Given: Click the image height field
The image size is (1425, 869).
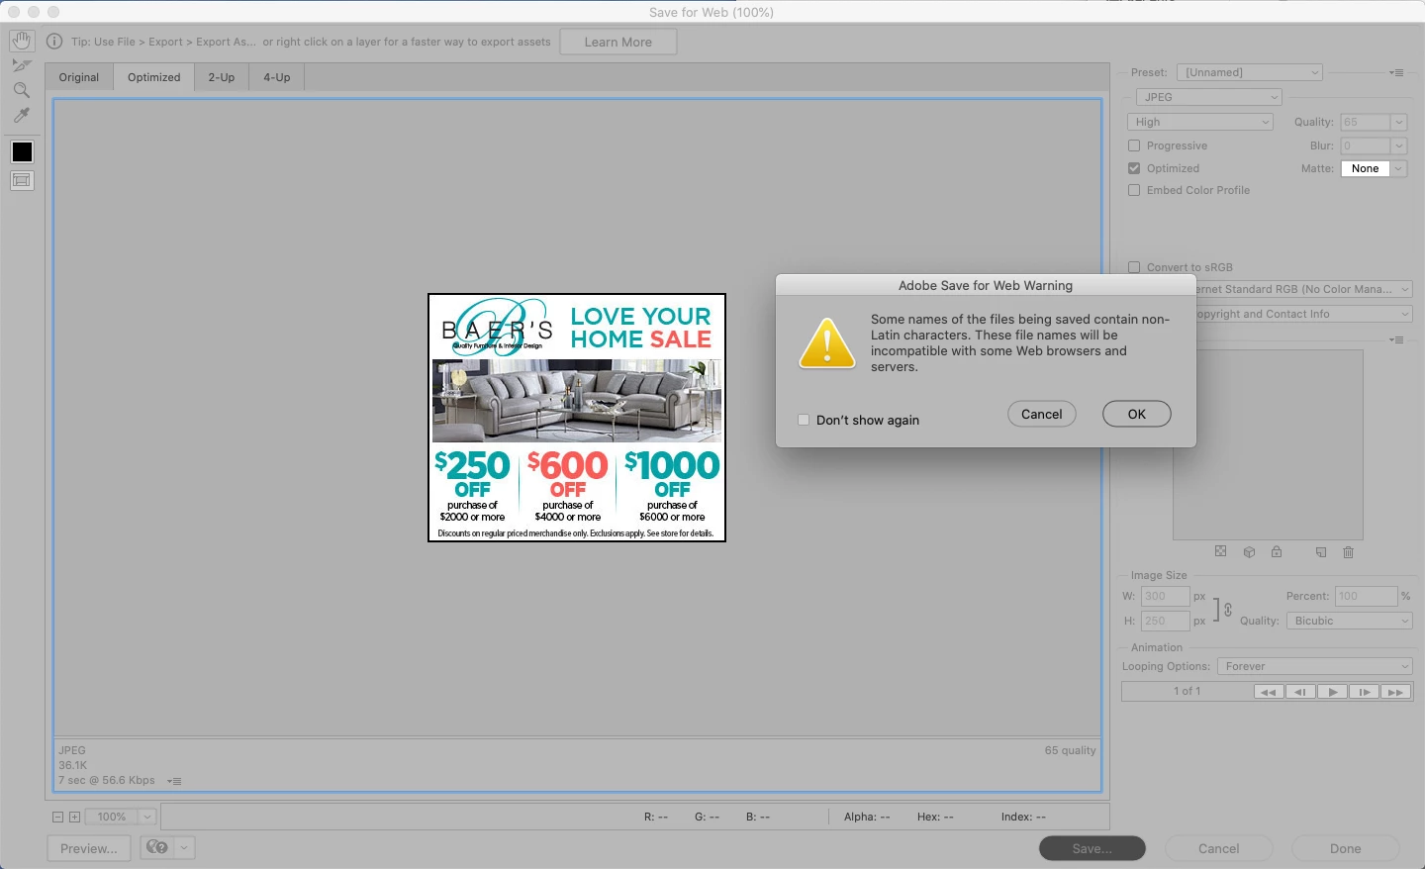Looking at the screenshot, I should [x=1165, y=621].
